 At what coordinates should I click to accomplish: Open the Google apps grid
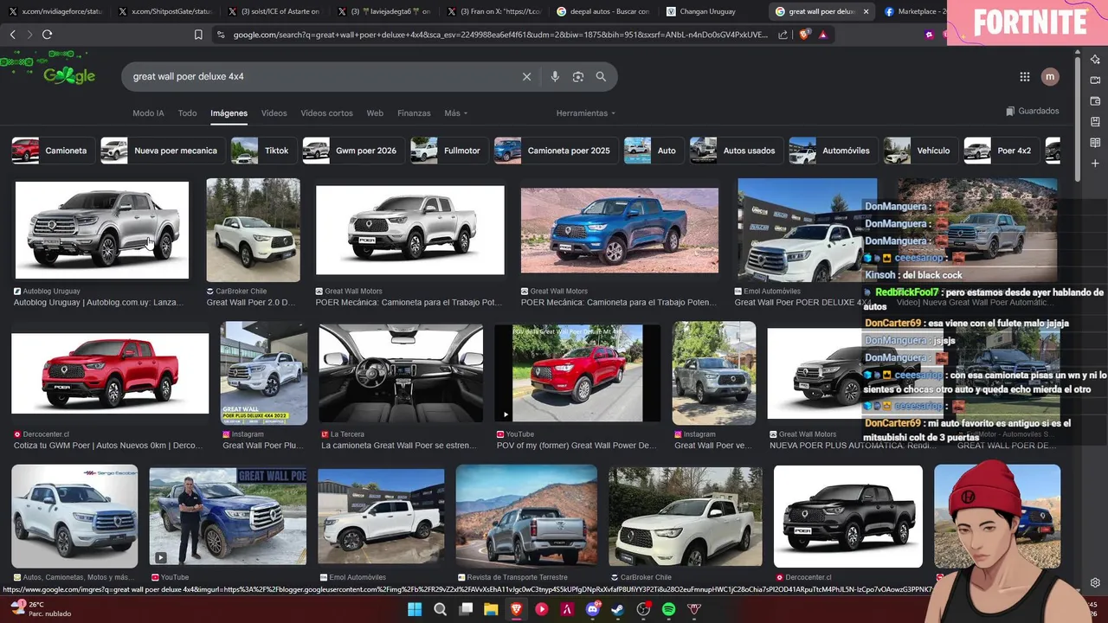click(x=1025, y=76)
